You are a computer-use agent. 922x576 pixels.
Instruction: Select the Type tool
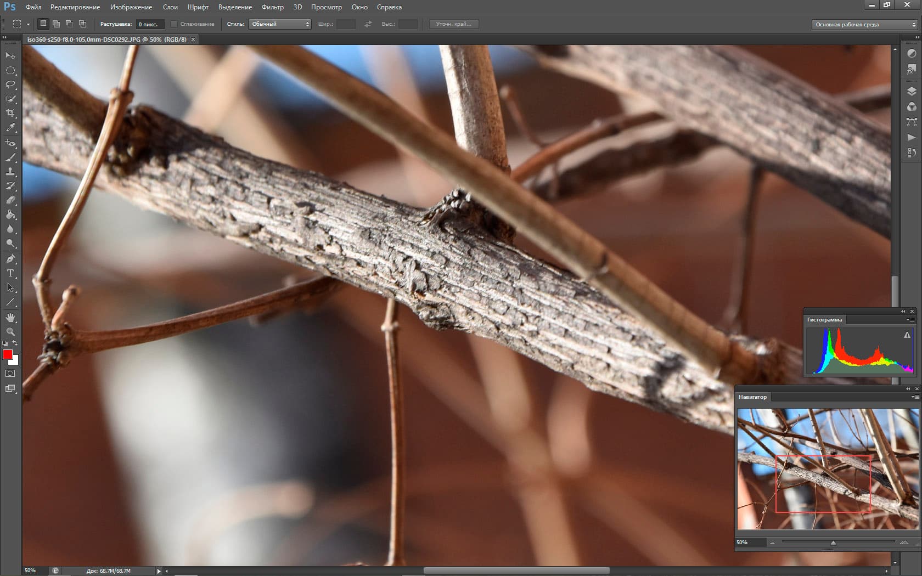[x=10, y=273]
